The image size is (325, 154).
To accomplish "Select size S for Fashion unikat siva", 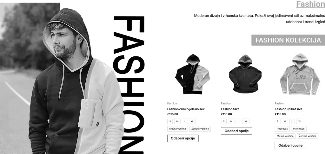I will coord(277,121).
